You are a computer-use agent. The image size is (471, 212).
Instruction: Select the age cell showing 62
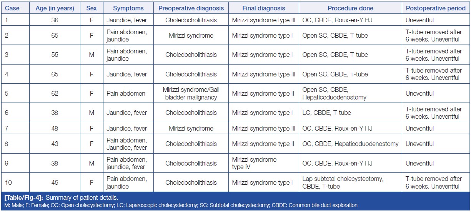[x=55, y=93]
